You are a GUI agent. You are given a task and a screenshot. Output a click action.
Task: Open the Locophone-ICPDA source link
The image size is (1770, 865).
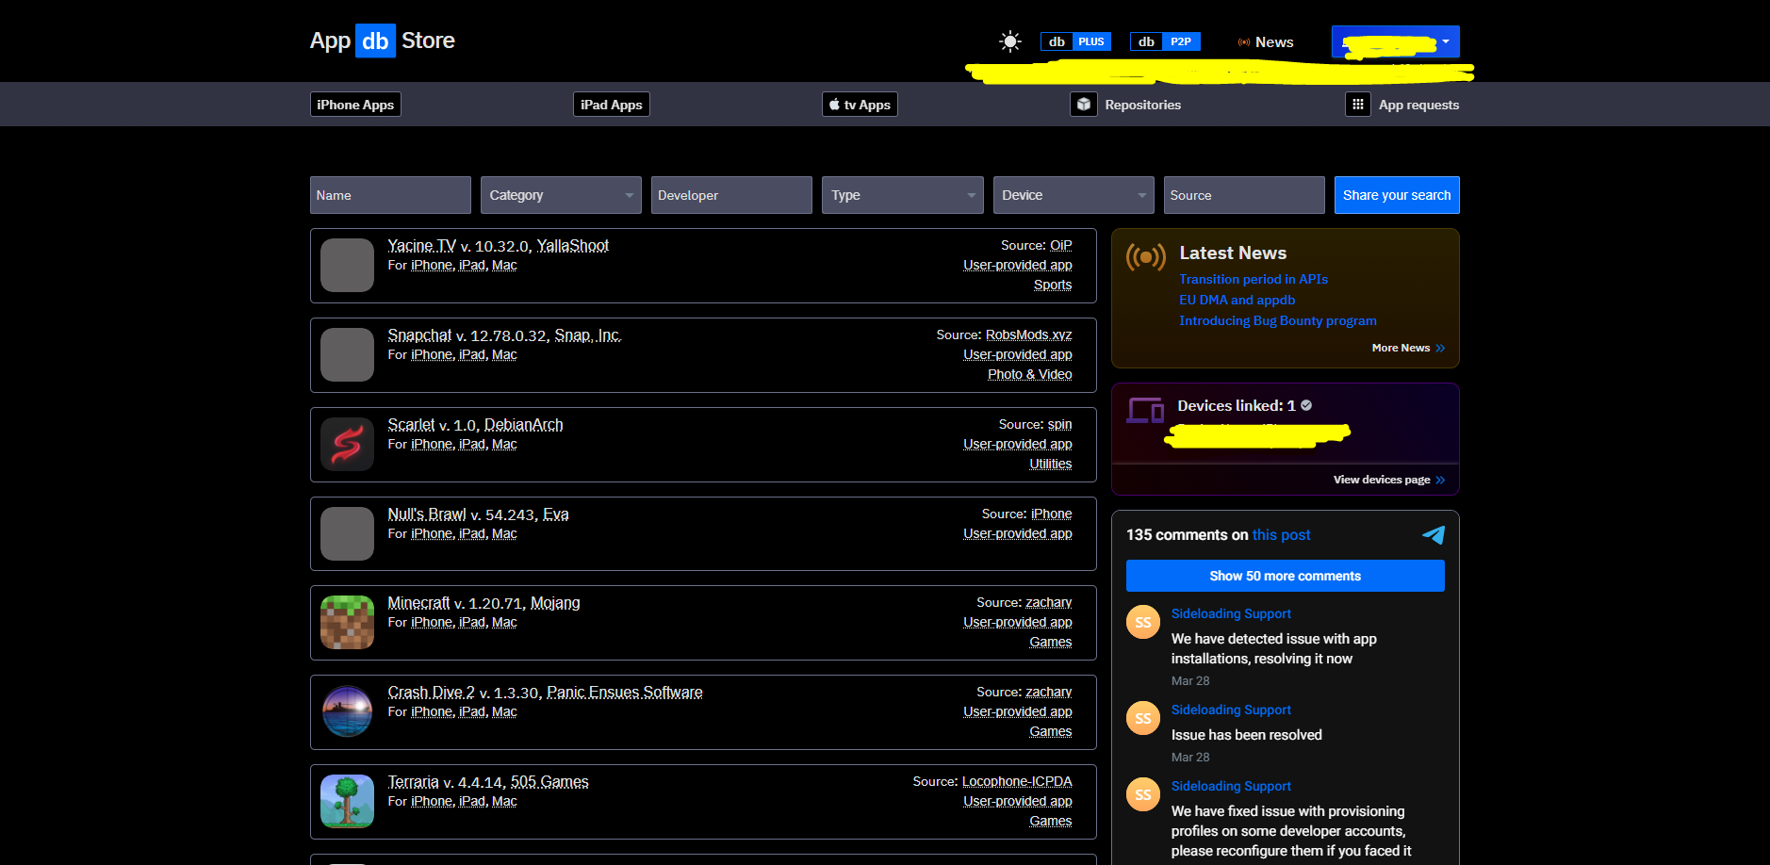point(1017,781)
